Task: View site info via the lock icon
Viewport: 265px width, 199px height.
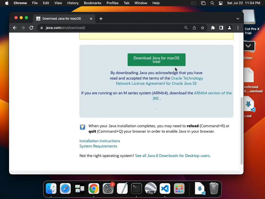Action: click(42, 28)
